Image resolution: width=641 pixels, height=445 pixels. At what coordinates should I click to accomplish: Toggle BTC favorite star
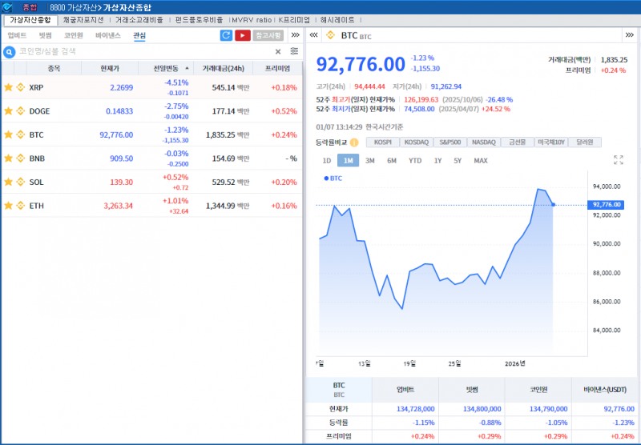(8, 134)
